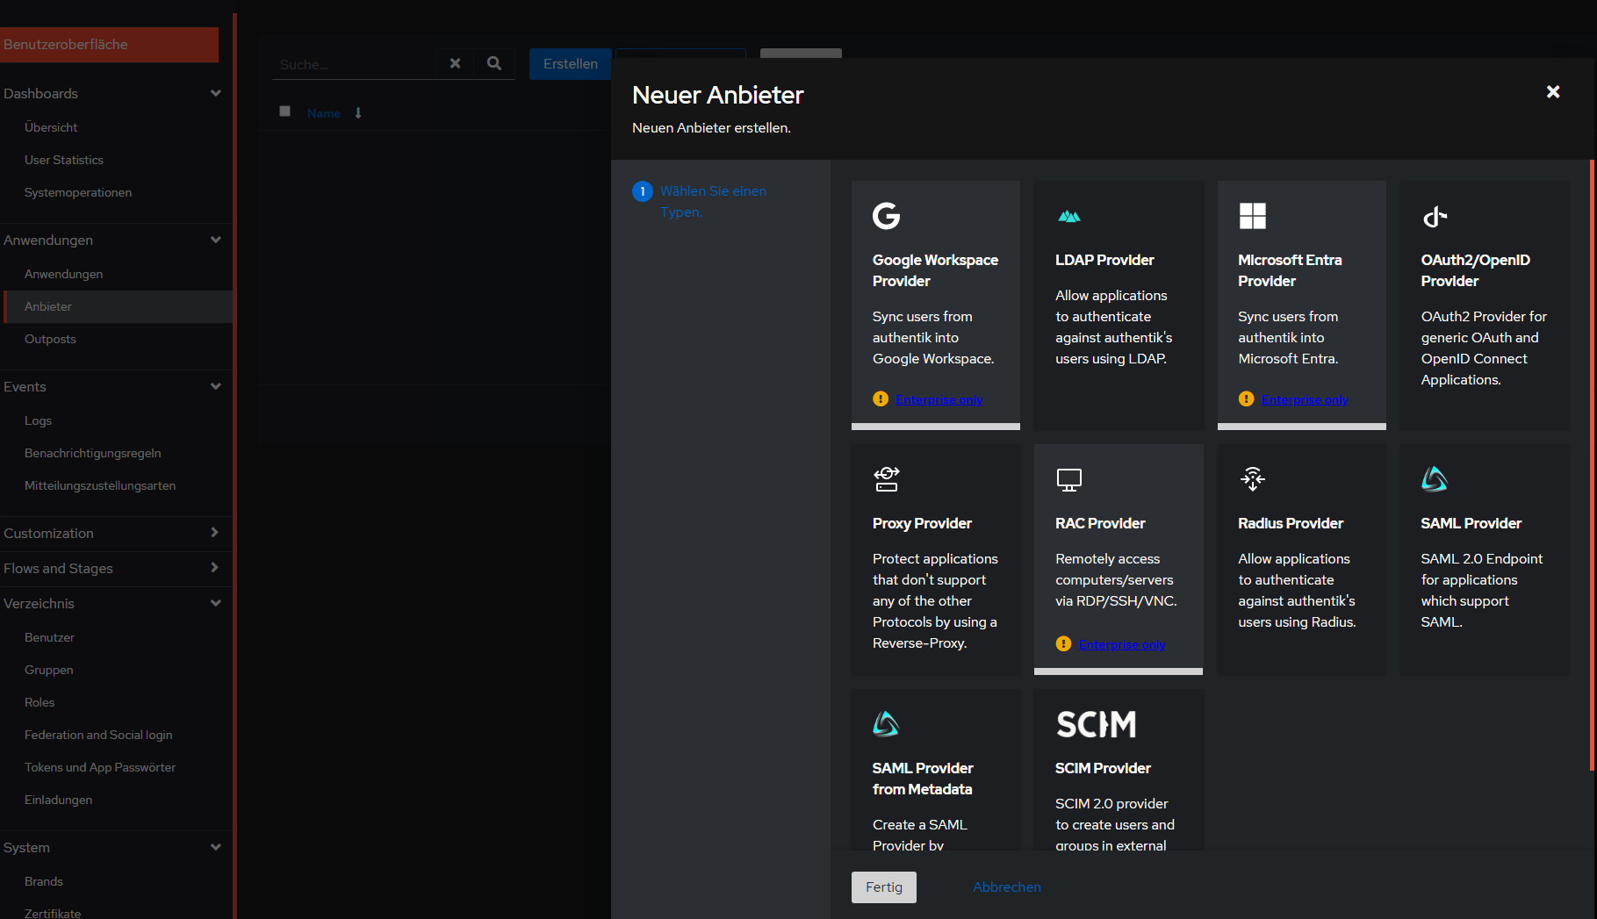1597x919 pixels.
Task: Click the Microsoft Entra enterprise warning icon
Action: (x=1246, y=398)
